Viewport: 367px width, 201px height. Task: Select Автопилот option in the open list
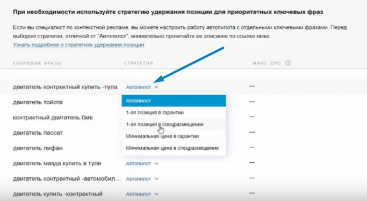[x=174, y=101]
